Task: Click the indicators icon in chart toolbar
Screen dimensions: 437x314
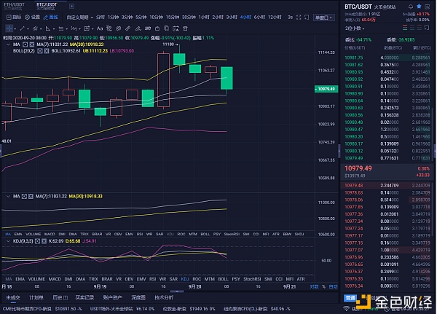Action: (x=7, y=16)
